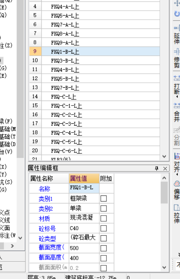Edit the 截面高度 value 400
This screenshot has width=180, height=279.
pyautogui.click(x=84, y=258)
